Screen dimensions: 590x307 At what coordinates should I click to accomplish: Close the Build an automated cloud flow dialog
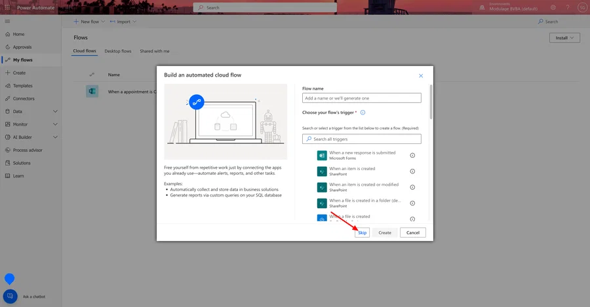(421, 76)
